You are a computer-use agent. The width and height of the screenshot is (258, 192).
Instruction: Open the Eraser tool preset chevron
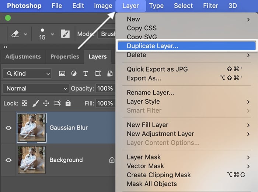pyautogui.click(x=25, y=34)
